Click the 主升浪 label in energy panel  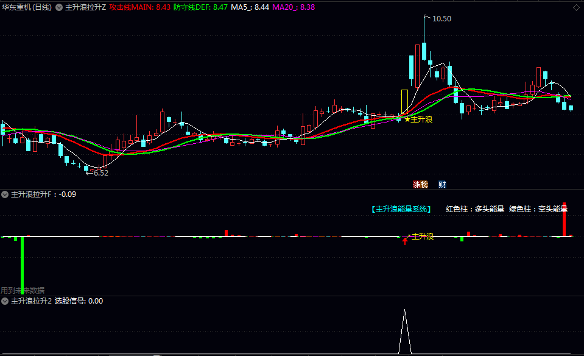423,237
